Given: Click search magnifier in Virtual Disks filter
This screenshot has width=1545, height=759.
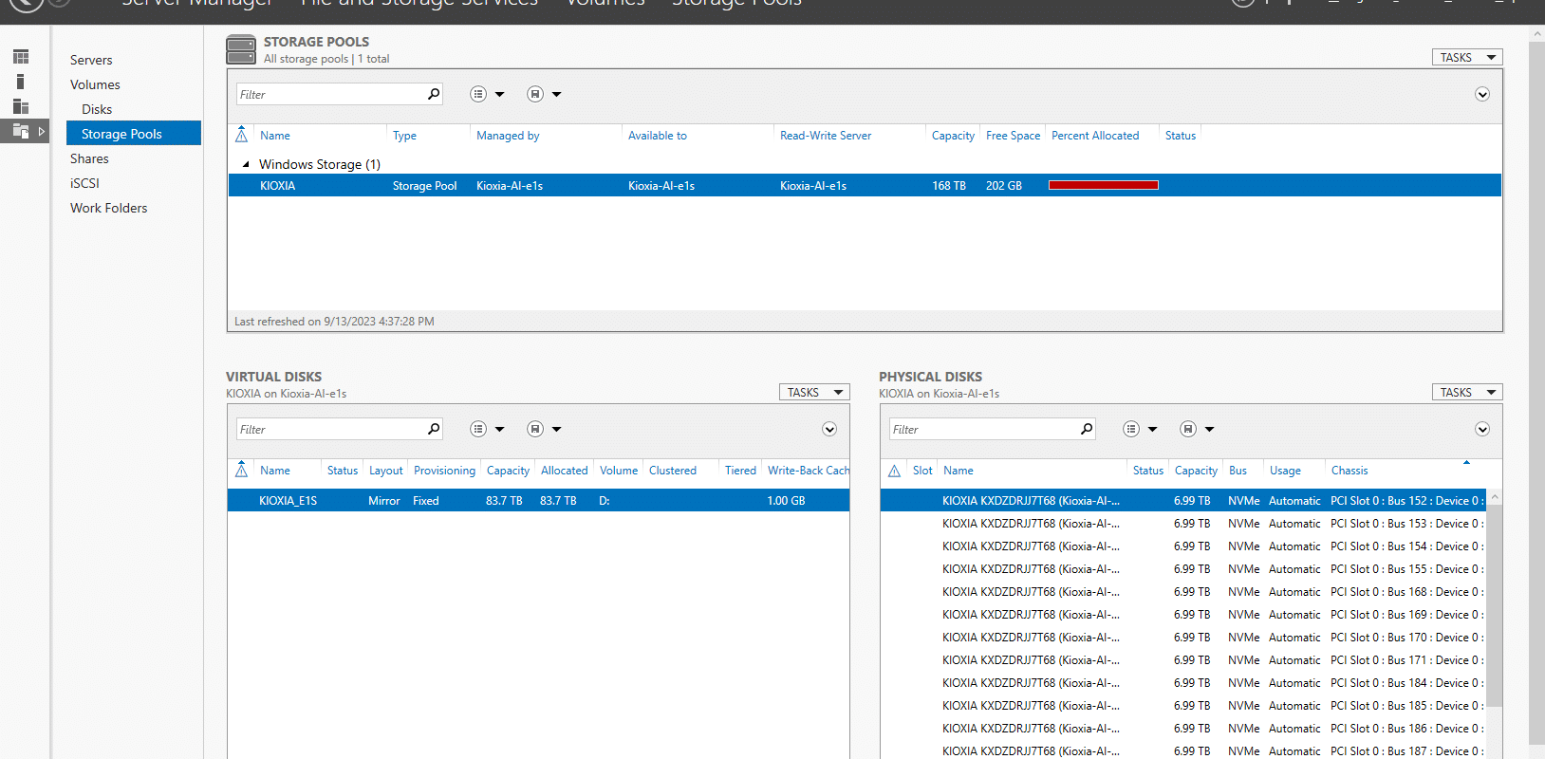Looking at the screenshot, I should coord(434,429).
